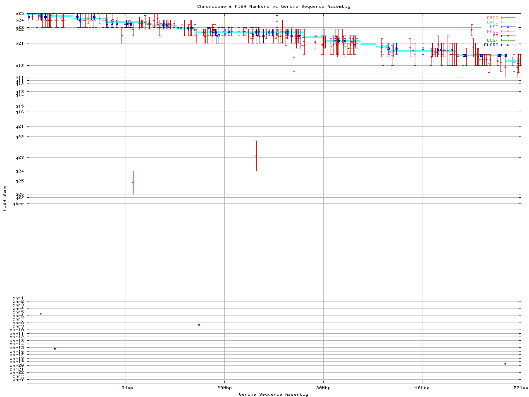Click the q13 band label
This screenshot has height=397, width=529.
[20, 92]
